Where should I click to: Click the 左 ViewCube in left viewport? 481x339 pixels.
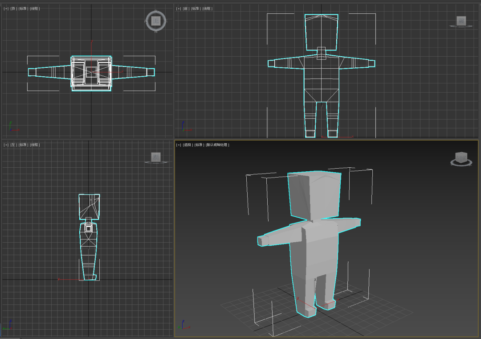[156, 157]
